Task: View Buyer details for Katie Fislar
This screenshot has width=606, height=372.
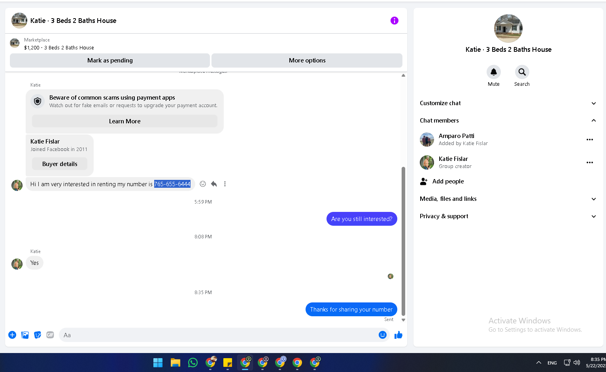Action: tap(60, 164)
